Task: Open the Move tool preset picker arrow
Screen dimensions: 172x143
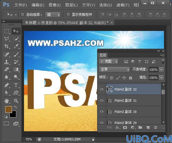Action: point(16,15)
